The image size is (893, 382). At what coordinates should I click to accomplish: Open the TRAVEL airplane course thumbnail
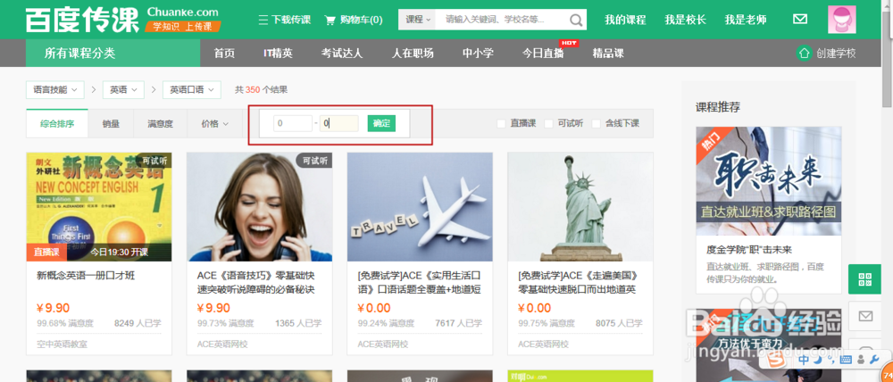point(420,207)
